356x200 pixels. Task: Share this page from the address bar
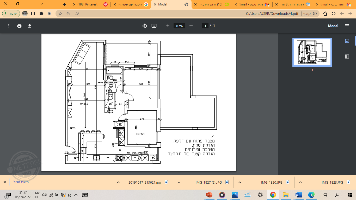coord(69,14)
